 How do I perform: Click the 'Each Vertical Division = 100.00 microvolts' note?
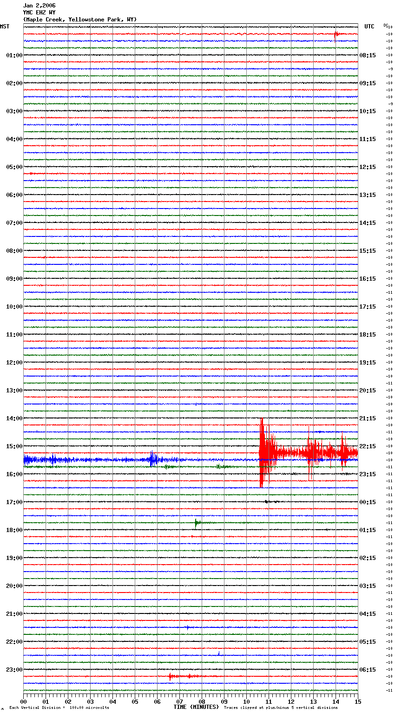(x=59, y=708)
